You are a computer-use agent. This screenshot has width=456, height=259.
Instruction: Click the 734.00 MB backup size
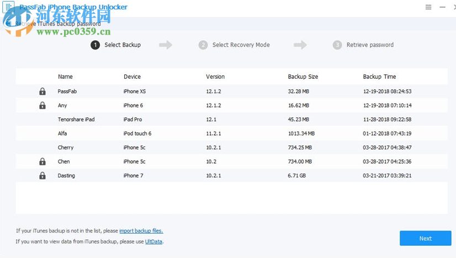(x=300, y=161)
